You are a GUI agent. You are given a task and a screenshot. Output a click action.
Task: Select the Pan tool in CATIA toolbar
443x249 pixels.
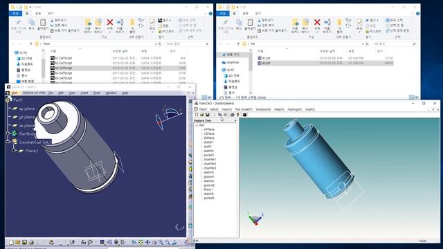147,242
